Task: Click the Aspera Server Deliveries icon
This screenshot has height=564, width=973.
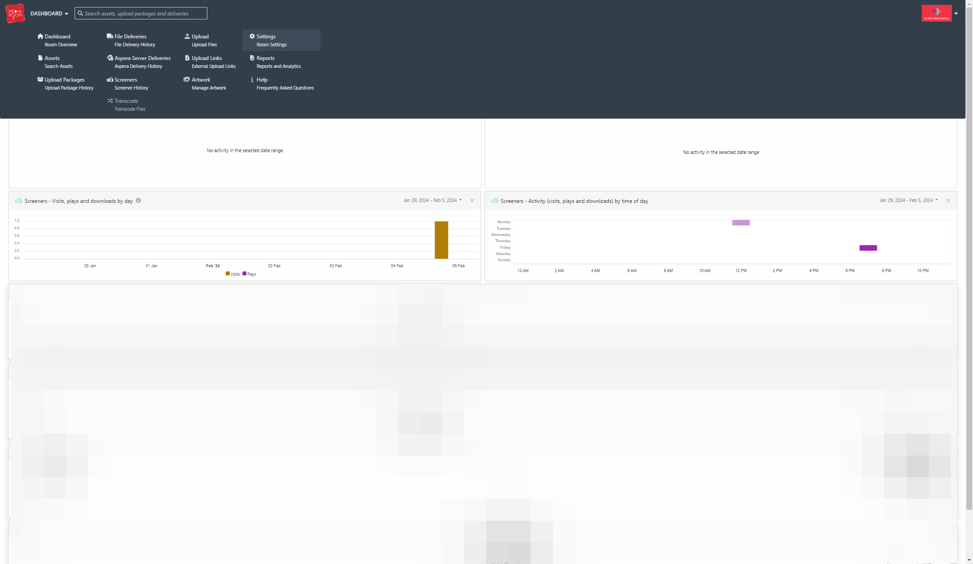Action: [x=110, y=58]
